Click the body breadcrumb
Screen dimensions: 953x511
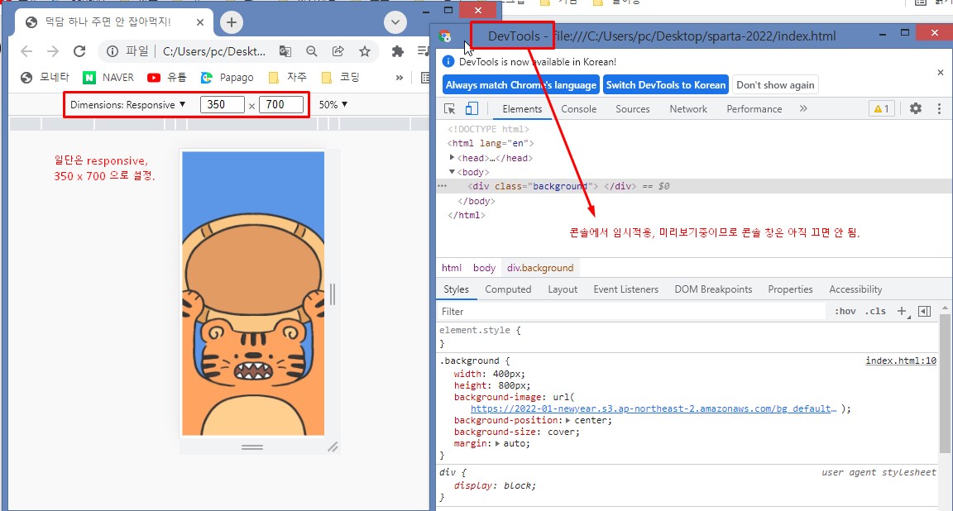pos(485,268)
